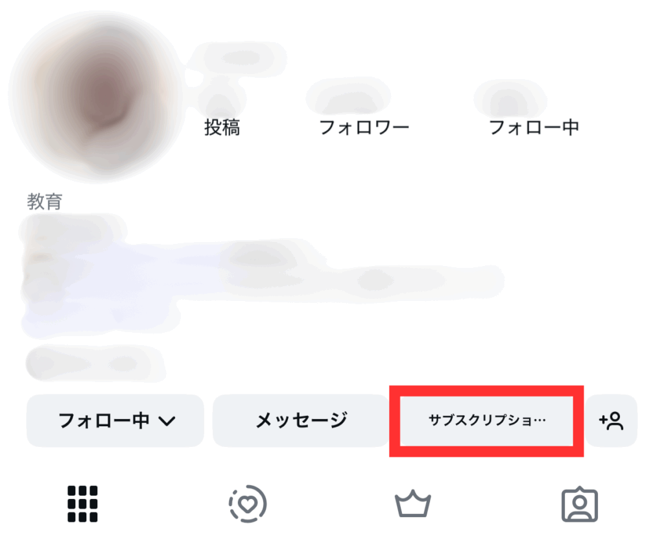664x543 pixels.
Task: Switch to the heart circle tab
Action: click(248, 503)
